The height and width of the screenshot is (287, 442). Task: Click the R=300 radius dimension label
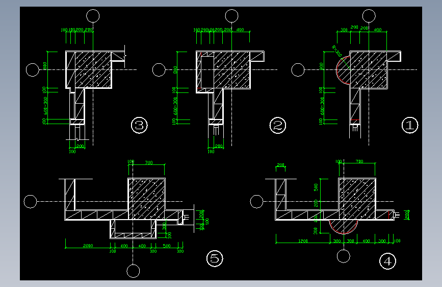pos(337,51)
